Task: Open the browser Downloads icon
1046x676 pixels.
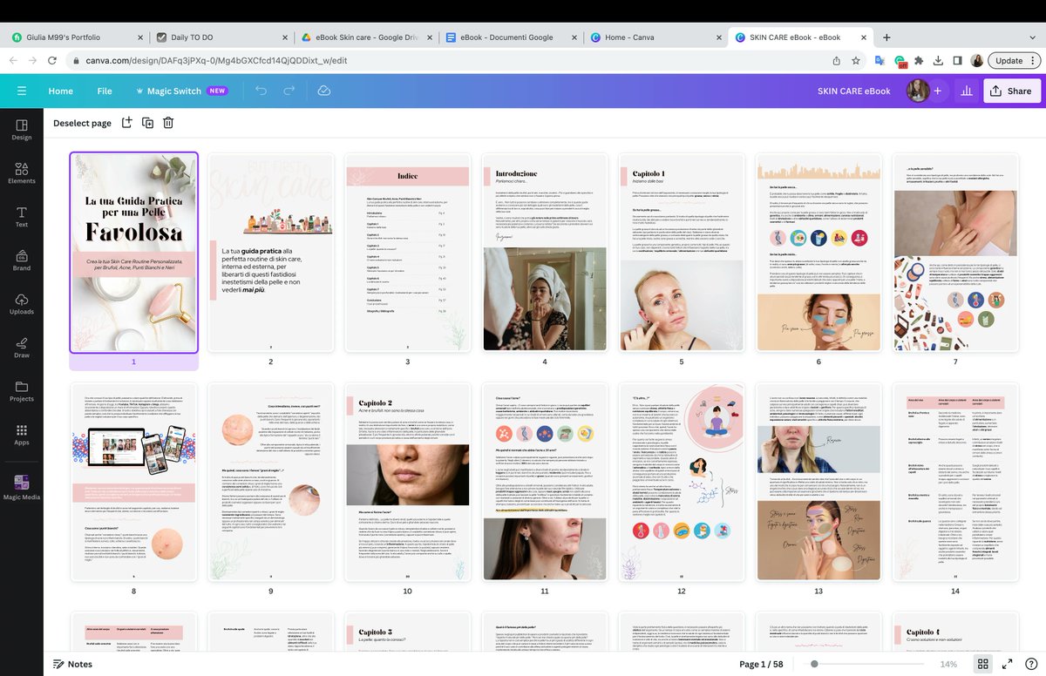Action: (938, 60)
